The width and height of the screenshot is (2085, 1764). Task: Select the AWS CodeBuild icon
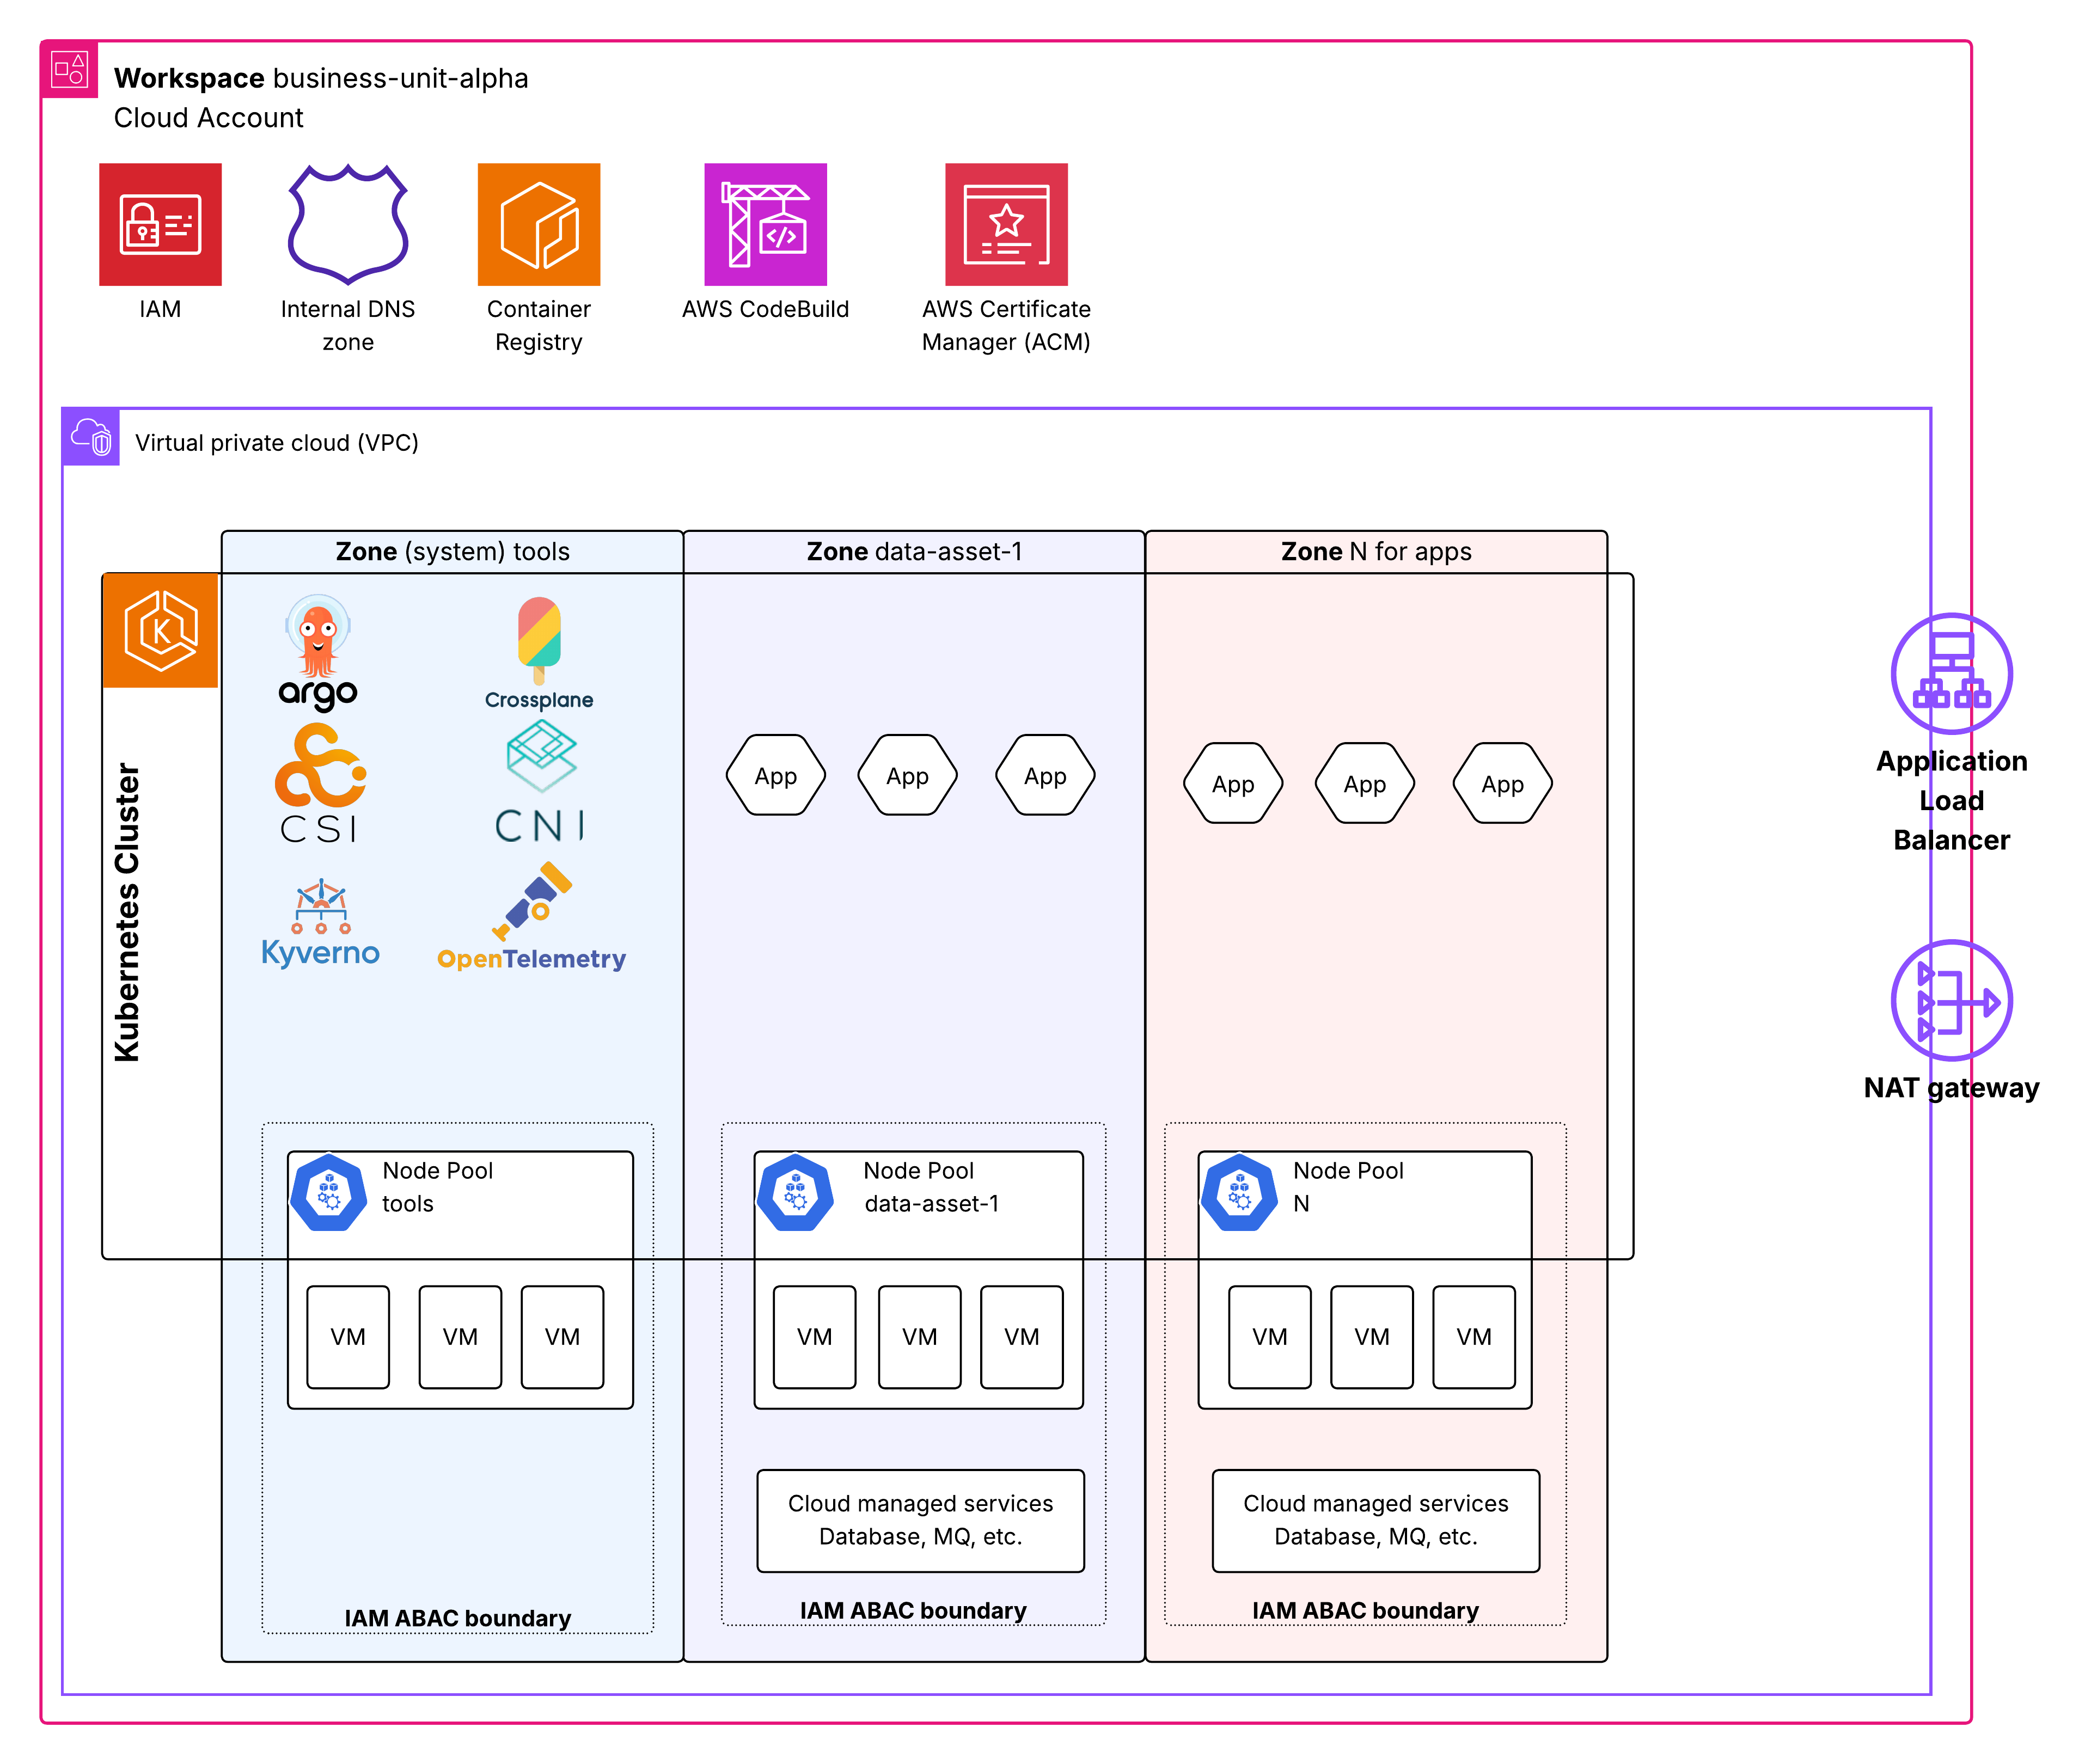pos(765,224)
